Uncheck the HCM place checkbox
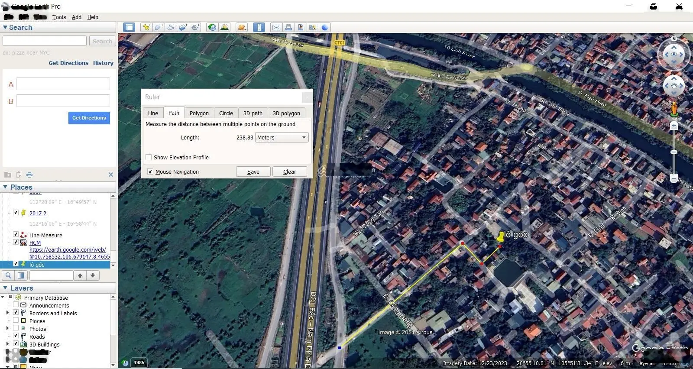This screenshot has height=369, width=693. tap(16, 242)
